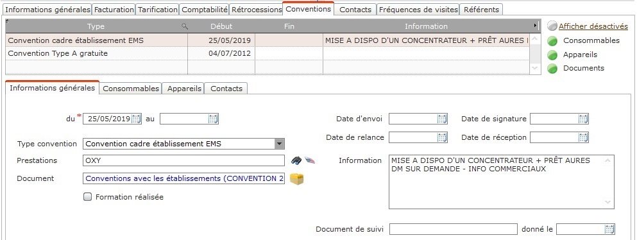The image size is (637, 240).
Task: Open the Appareils sub-tab
Action: point(185,89)
